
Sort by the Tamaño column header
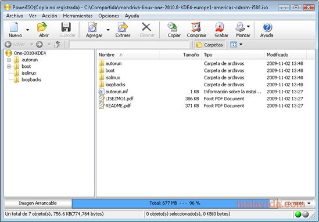pos(181,55)
